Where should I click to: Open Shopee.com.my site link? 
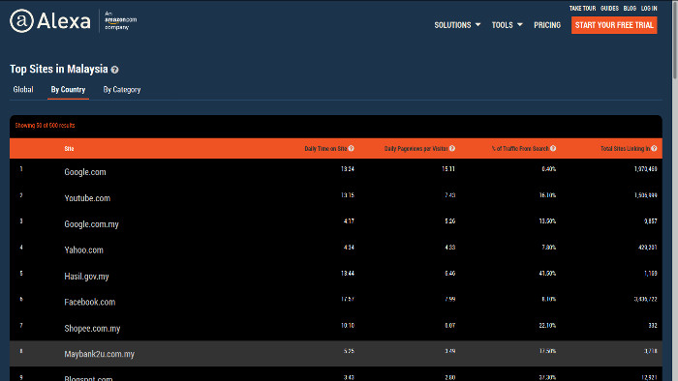(x=92, y=329)
